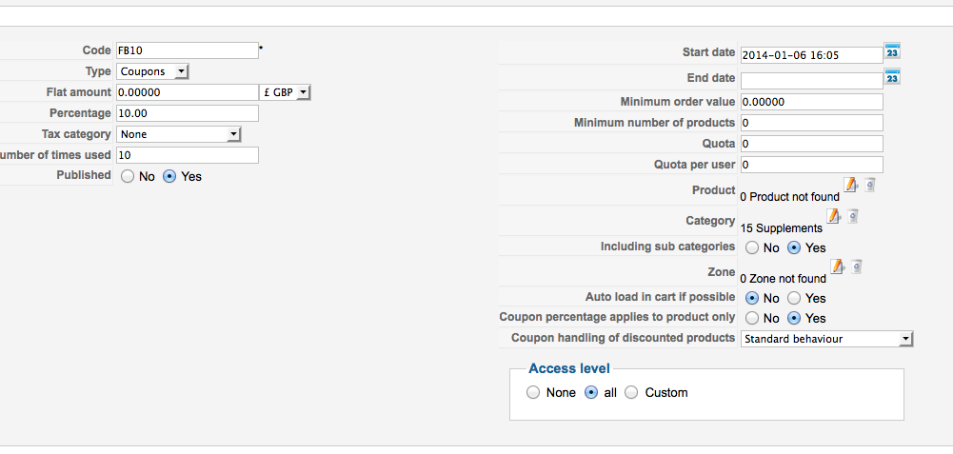The image size is (953, 454).
Task: Click the trash icon beside Zone
Action: click(x=856, y=267)
